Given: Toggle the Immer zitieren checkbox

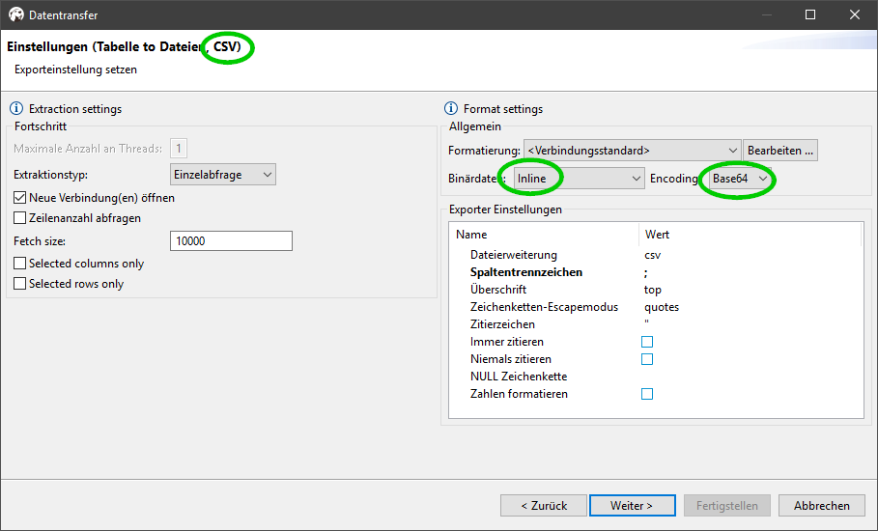Looking at the screenshot, I should (x=647, y=342).
